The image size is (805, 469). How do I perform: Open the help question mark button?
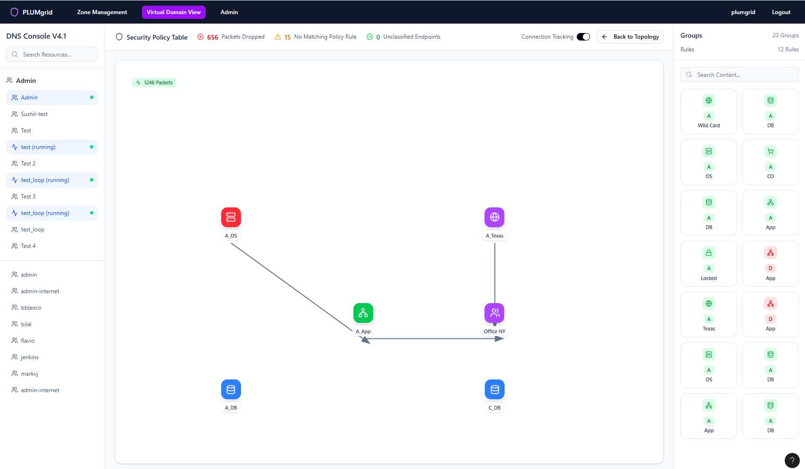click(x=792, y=461)
